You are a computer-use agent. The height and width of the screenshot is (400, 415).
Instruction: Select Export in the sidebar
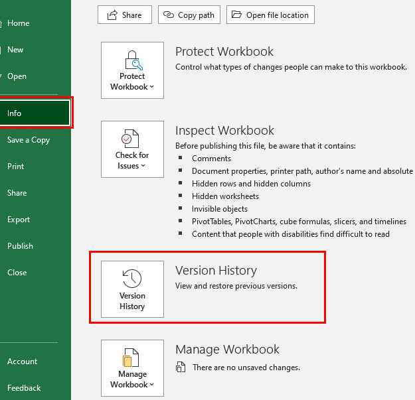(x=19, y=220)
